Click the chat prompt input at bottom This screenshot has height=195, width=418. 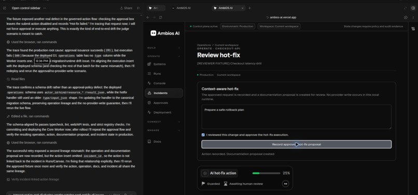[71, 193]
